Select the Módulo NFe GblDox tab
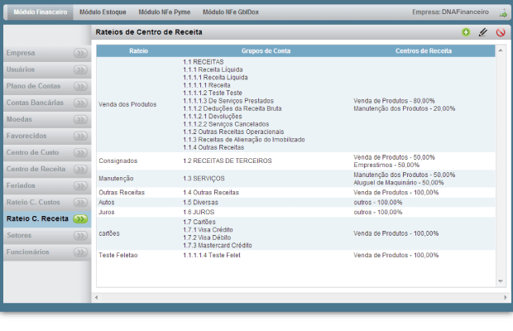 tap(231, 12)
